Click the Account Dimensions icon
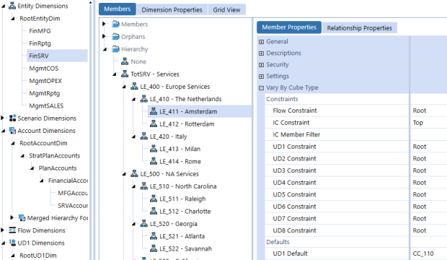Image resolution: width=447 pixels, height=260 pixels. [12, 131]
